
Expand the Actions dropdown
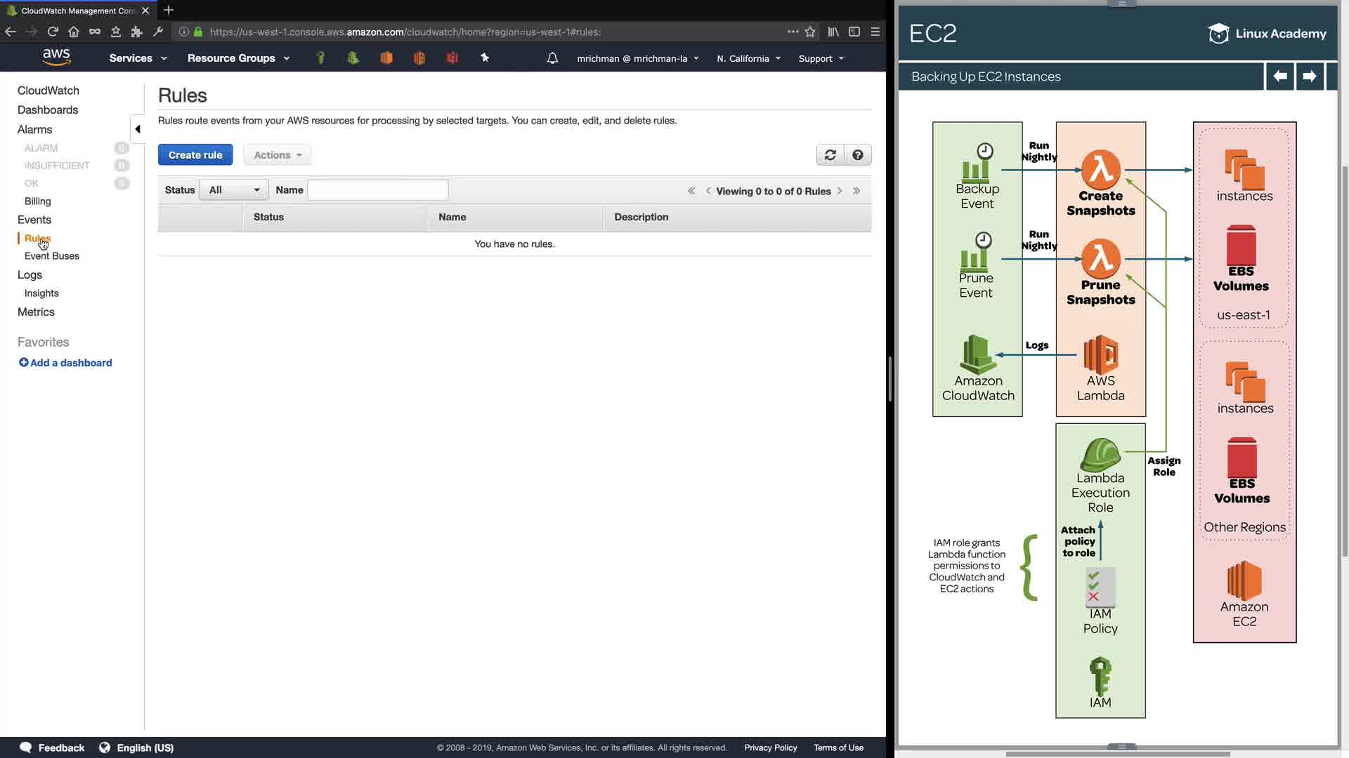[278, 155]
